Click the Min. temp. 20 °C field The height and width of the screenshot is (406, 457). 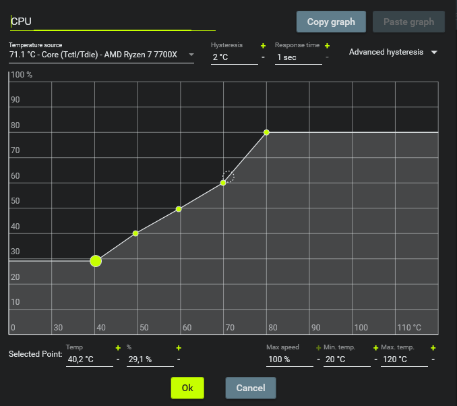[x=347, y=359]
